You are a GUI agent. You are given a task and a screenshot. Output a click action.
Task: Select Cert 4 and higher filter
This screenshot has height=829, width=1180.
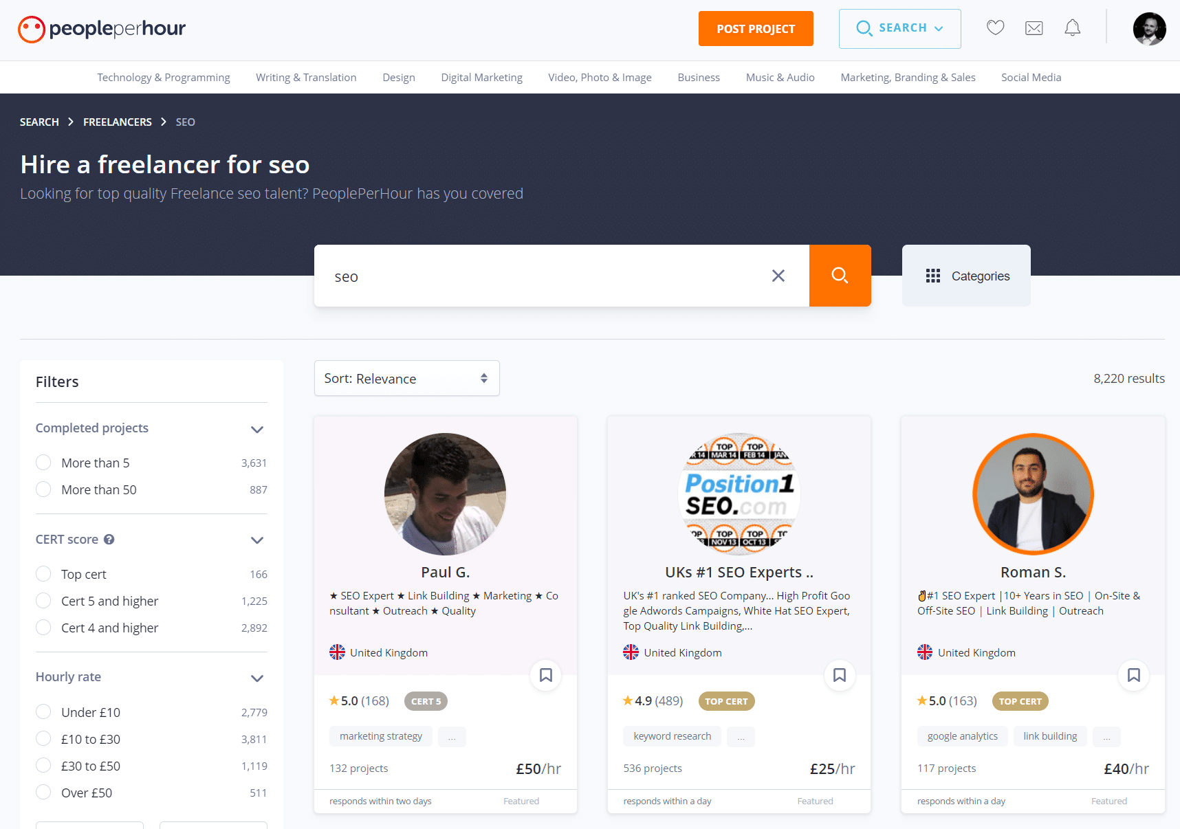pyautogui.click(x=43, y=628)
